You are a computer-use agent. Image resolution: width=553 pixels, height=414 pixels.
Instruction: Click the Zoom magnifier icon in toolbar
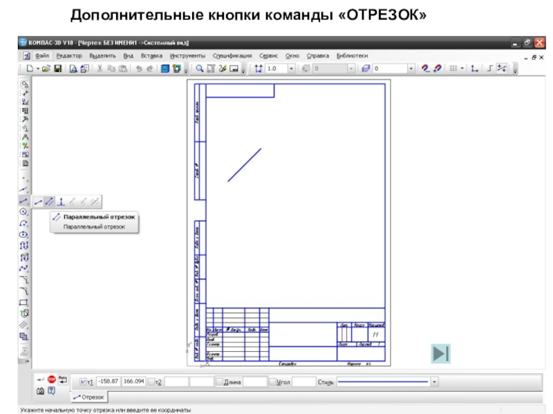200,68
